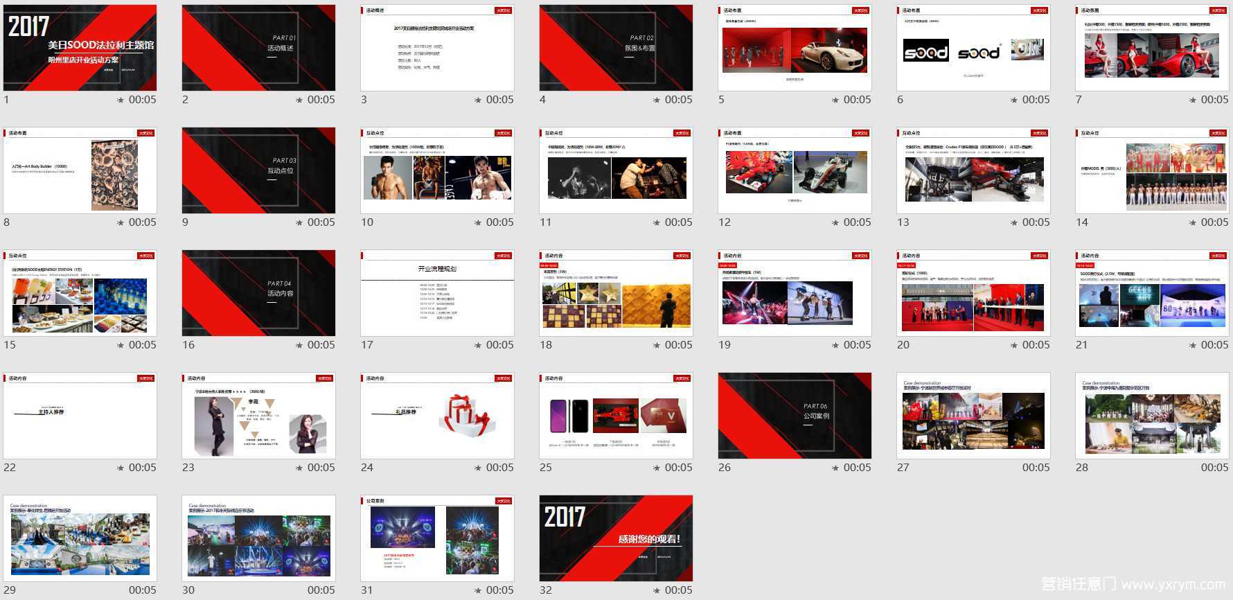The width and height of the screenshot is (1233, 600).
Task: Click the transition star icon under slide 12
Action: (x=835, y=222)
